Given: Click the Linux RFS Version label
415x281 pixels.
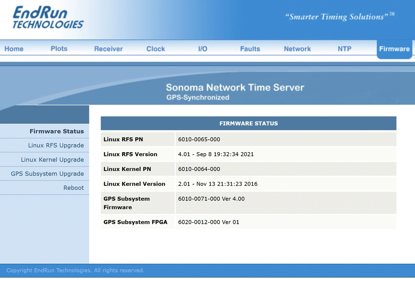Looking at the screenshot, I should click(x=131, y=154).
